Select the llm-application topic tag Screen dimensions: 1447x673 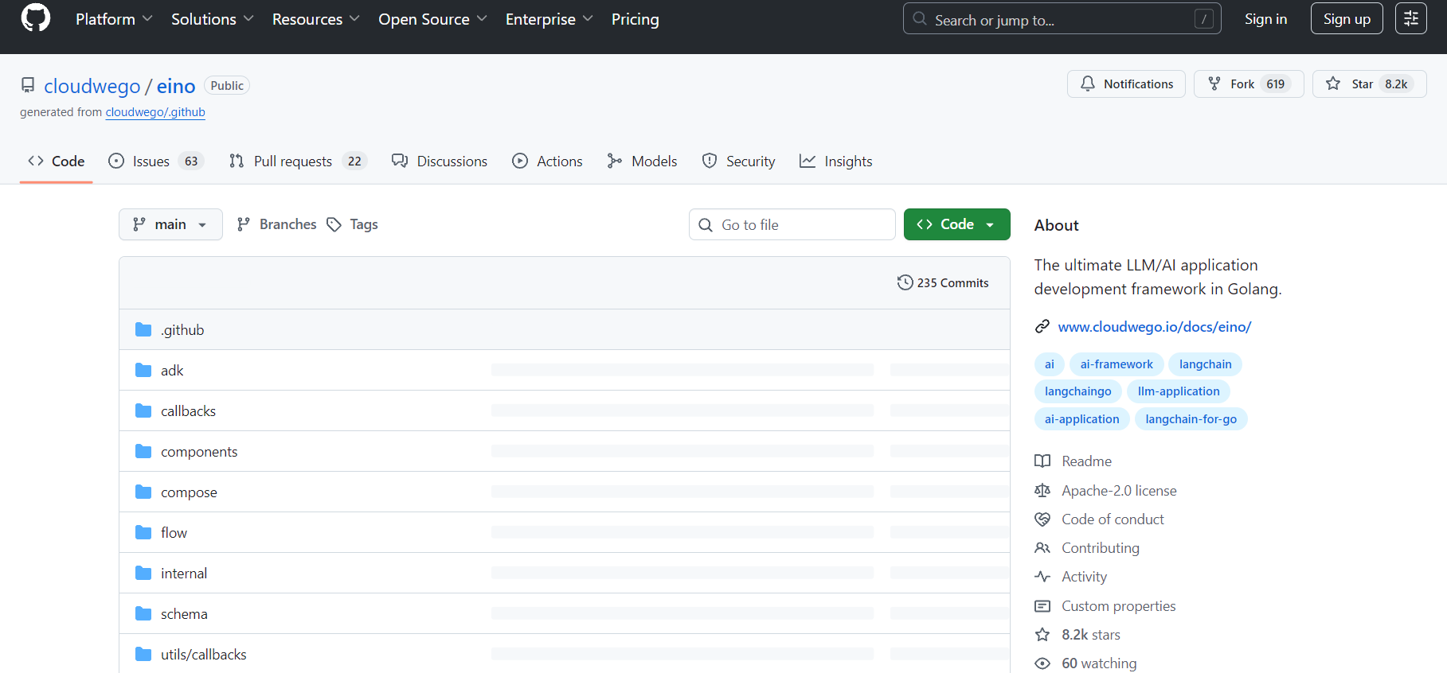coord(1179,391)
